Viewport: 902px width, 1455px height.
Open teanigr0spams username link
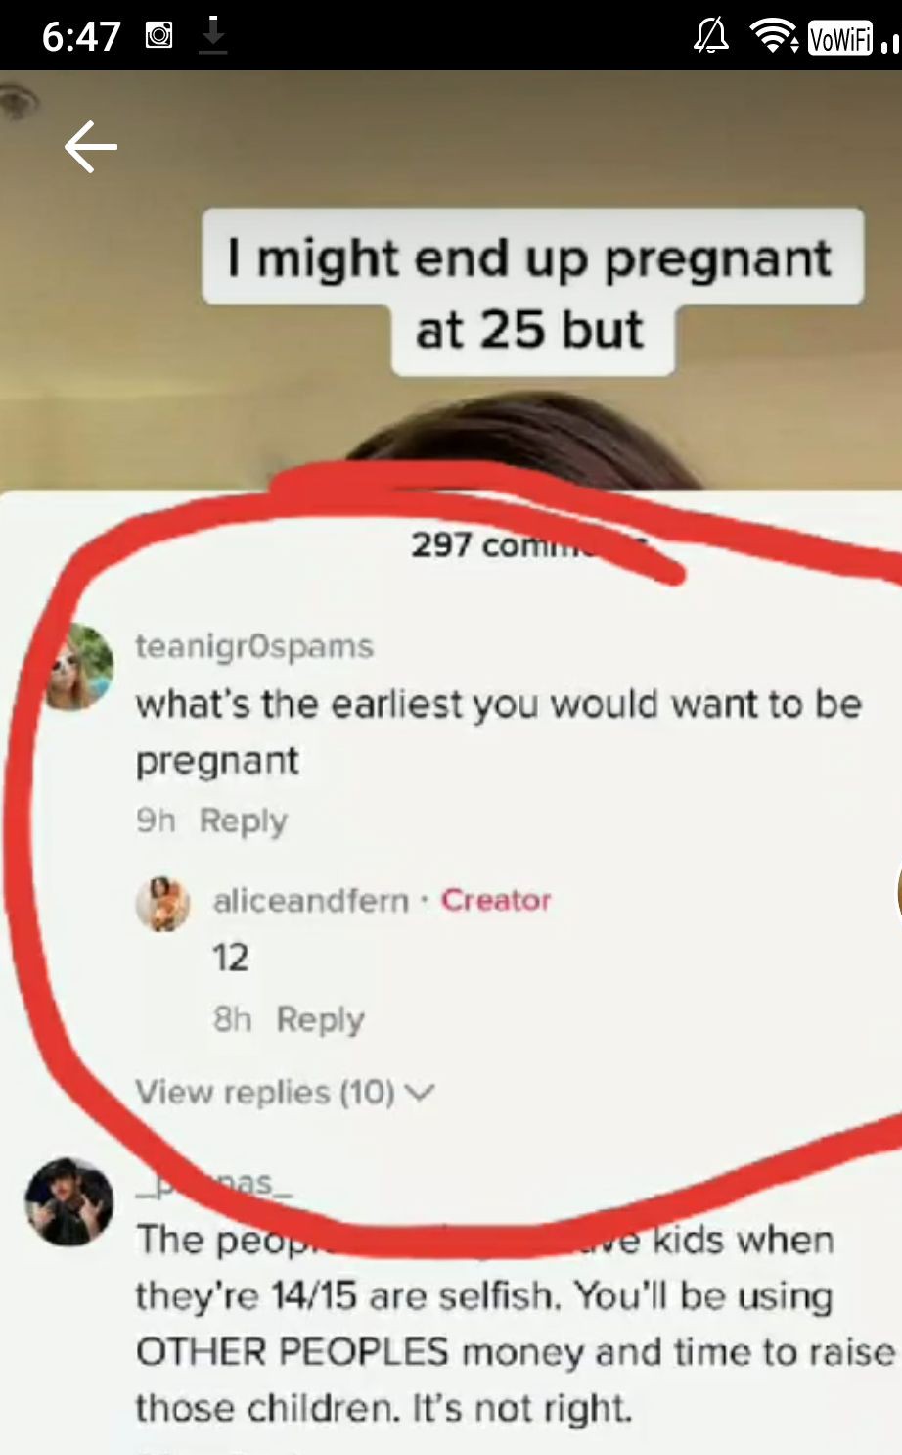(254, 646)
